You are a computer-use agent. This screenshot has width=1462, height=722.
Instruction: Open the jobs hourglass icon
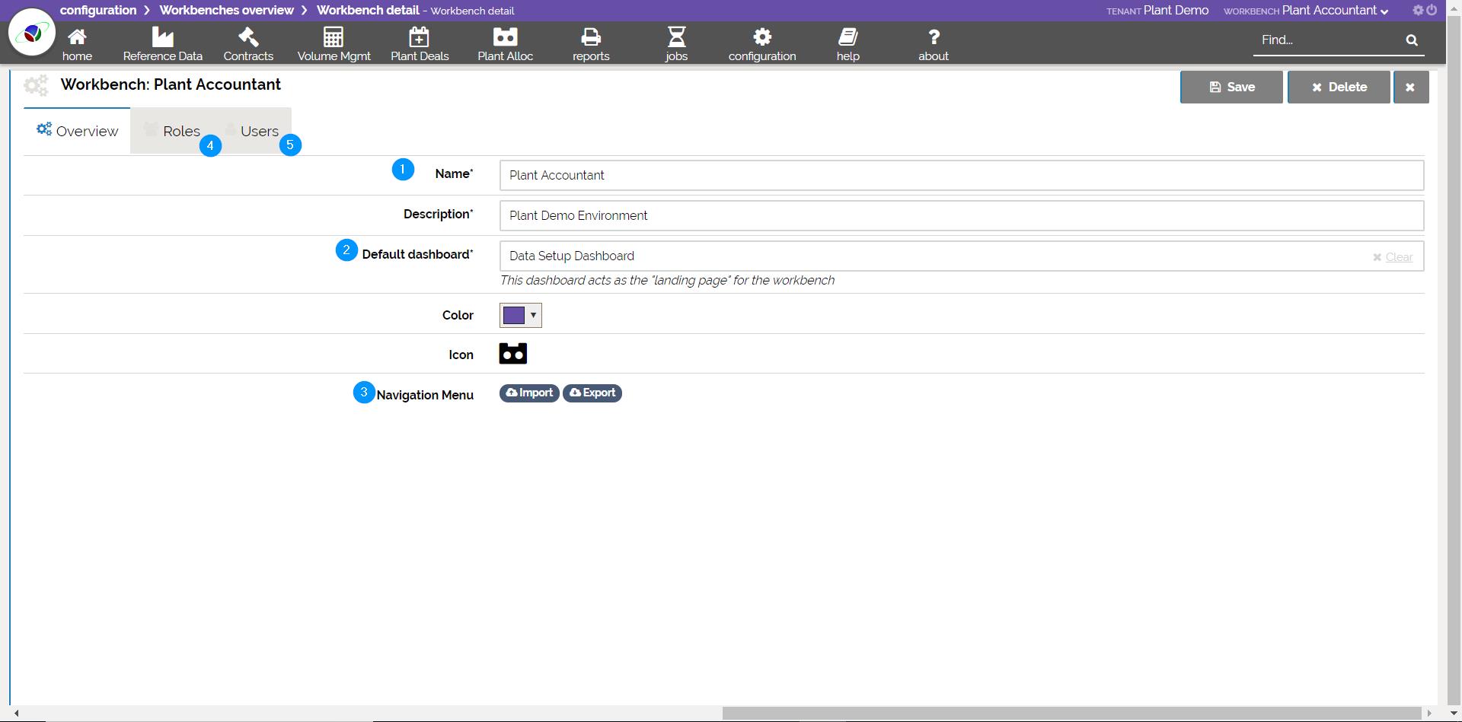pyautogui.click(x=676, y=37)
